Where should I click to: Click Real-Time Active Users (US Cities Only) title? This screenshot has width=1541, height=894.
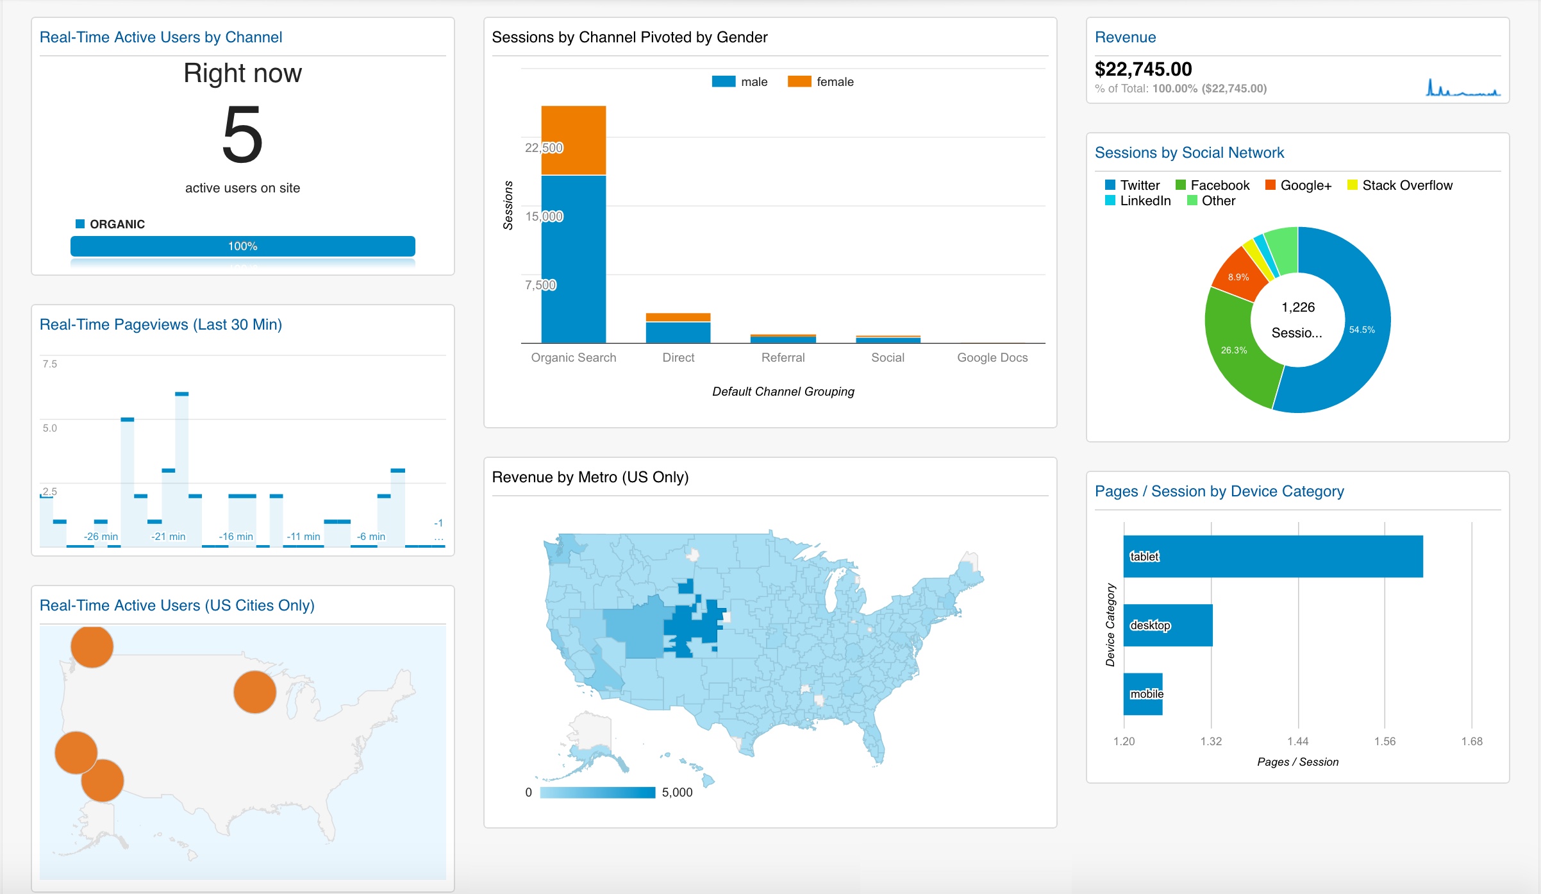177,605
